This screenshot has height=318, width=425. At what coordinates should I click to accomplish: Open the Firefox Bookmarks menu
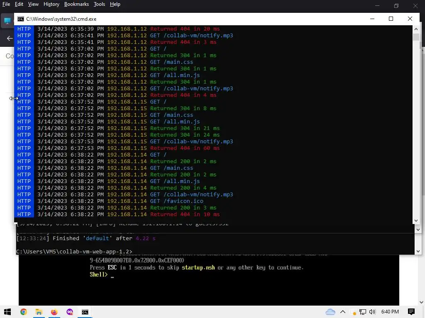pyautogui.click(x=76, y=4)
